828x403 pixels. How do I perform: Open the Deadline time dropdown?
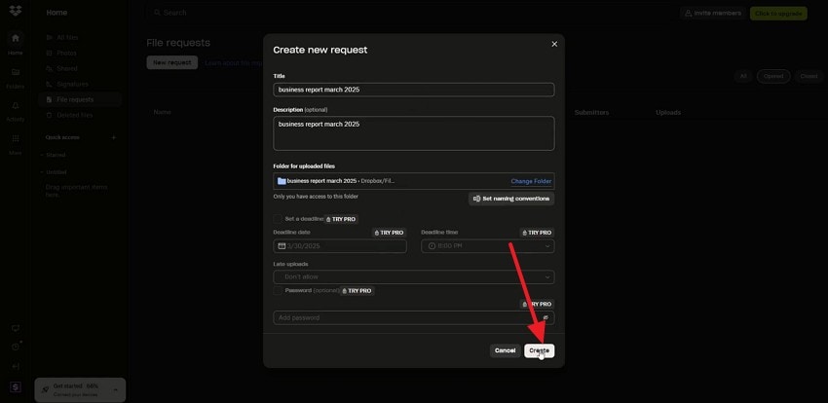point(487,246)
